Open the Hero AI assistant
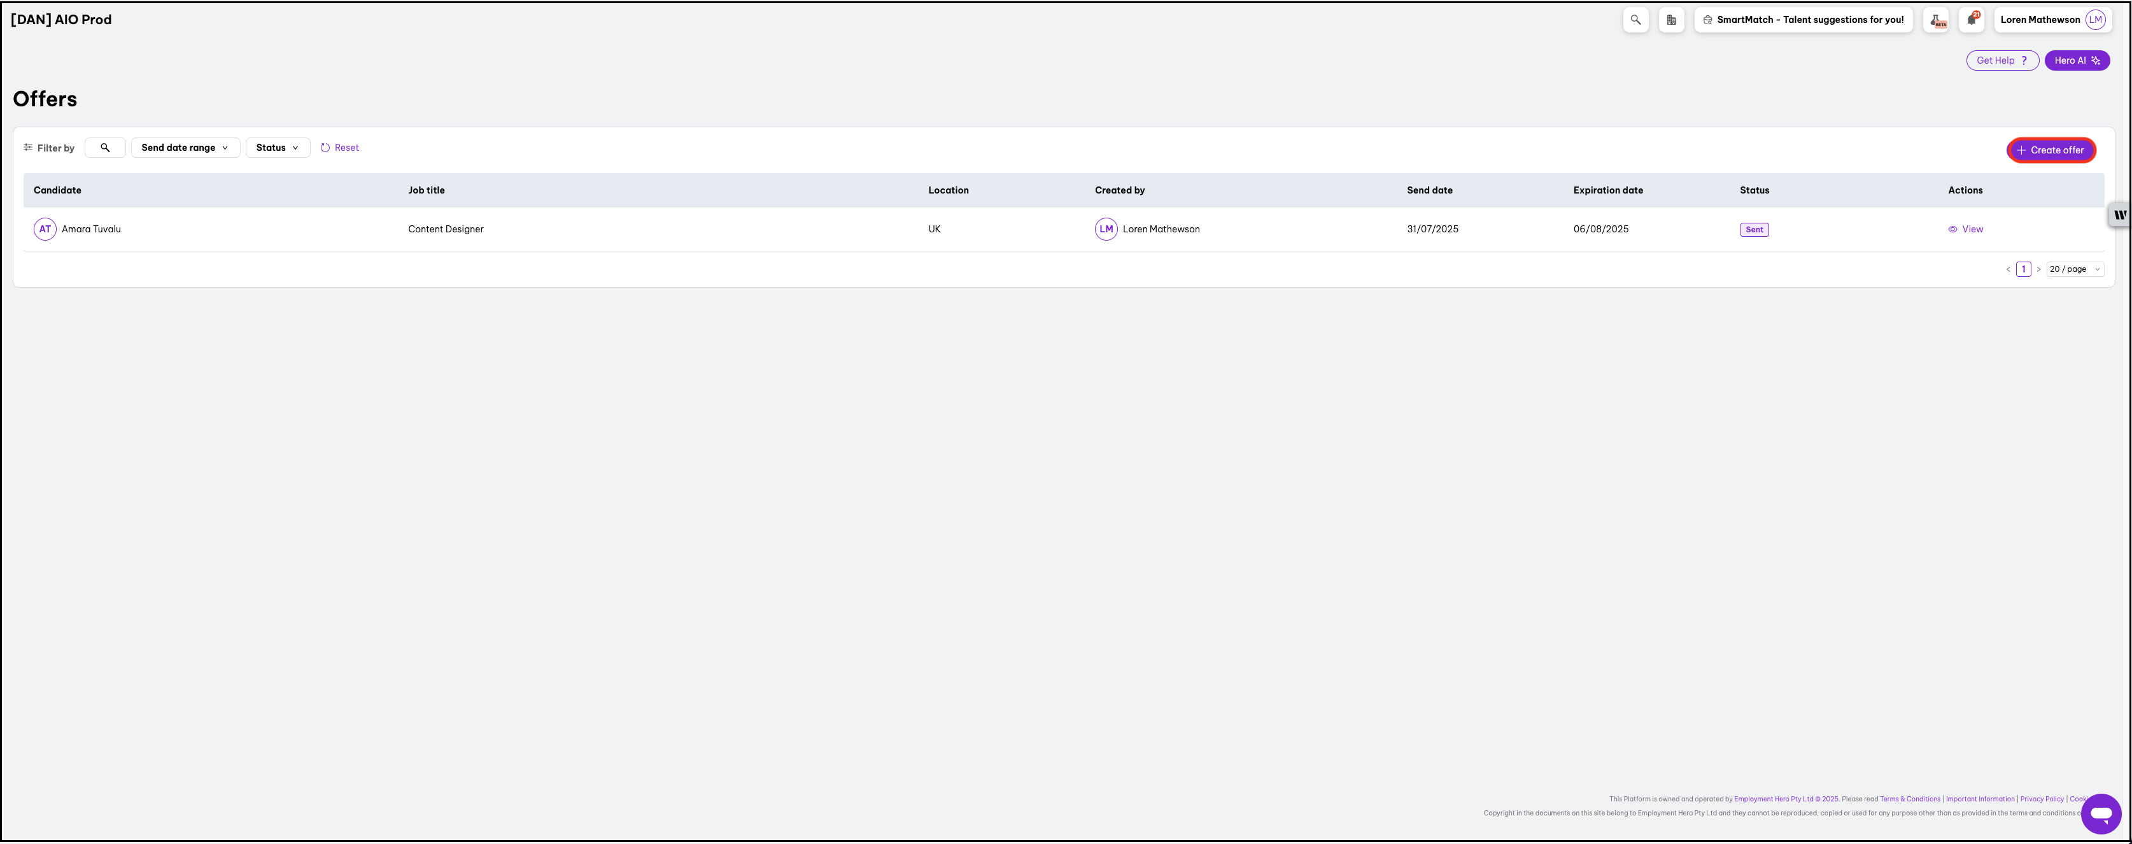The height and width of the screenshot is (844, 2132). tap(2077, 60)
